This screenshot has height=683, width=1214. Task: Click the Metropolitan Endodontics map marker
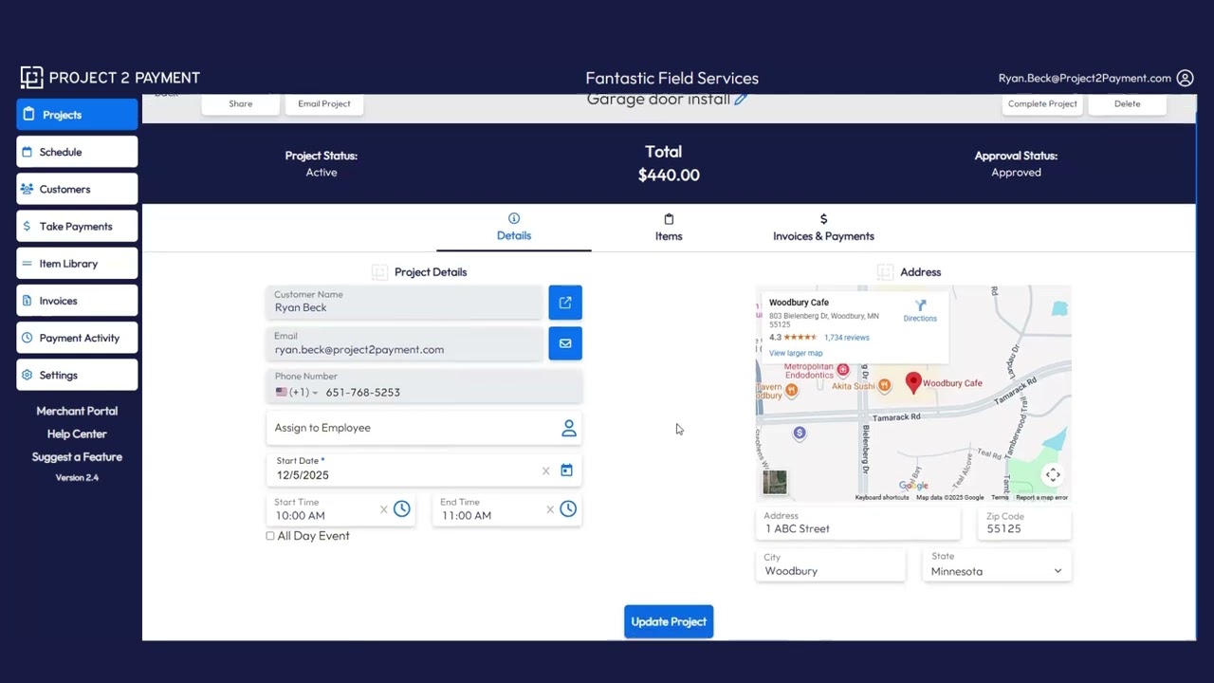point(842,370)
